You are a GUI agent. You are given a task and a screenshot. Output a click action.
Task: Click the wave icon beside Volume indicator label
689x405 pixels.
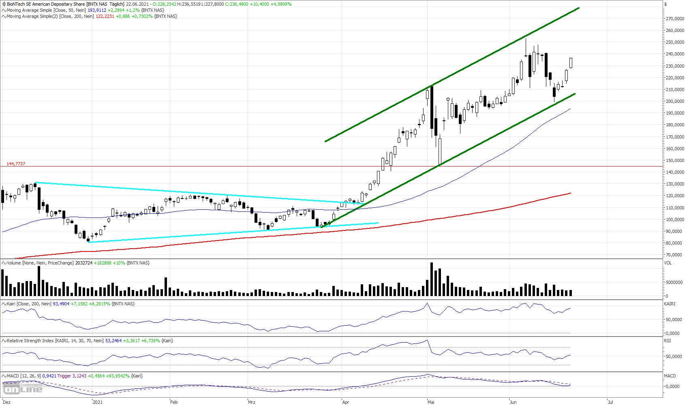click(4, 263)
